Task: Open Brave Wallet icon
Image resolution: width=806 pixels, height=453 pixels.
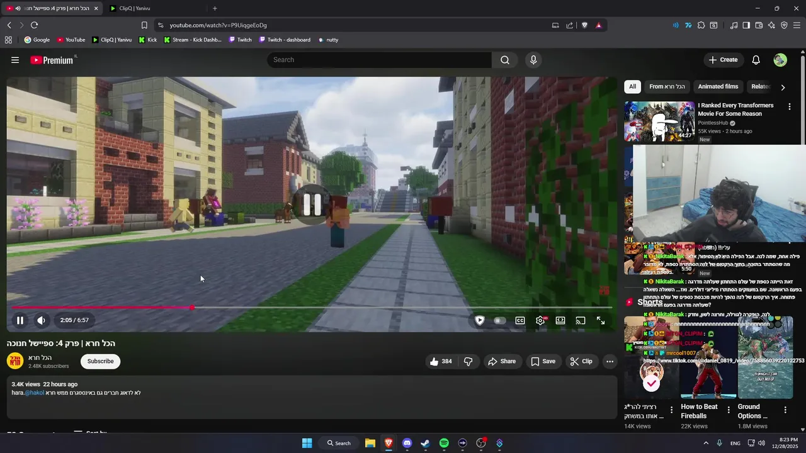Action: click(759, 25)
